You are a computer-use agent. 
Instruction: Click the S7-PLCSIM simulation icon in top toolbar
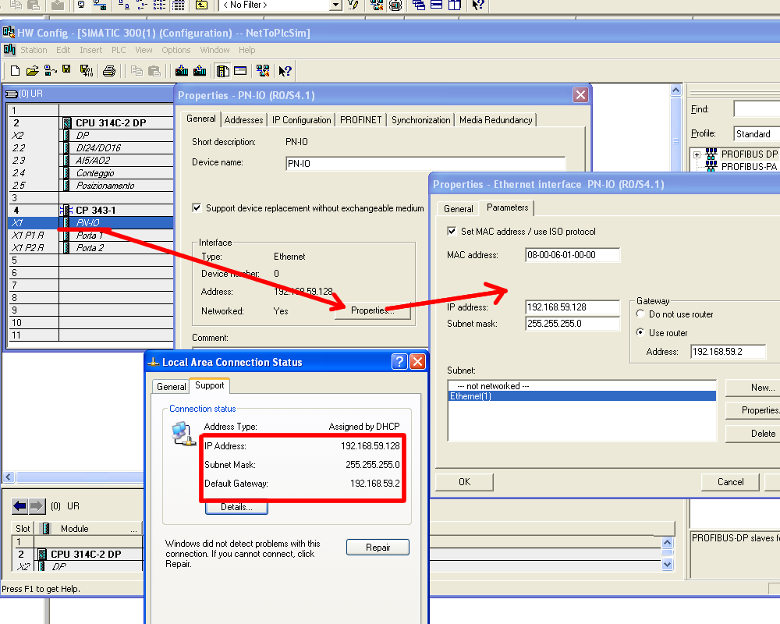pos(395,5)
